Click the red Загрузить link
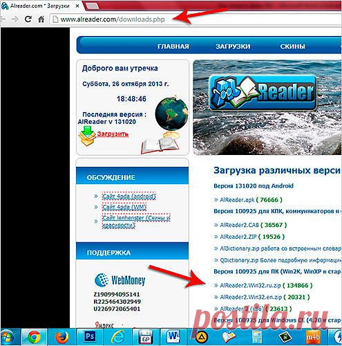This screenshot has height=346, width=342. (x=113, y=134)
